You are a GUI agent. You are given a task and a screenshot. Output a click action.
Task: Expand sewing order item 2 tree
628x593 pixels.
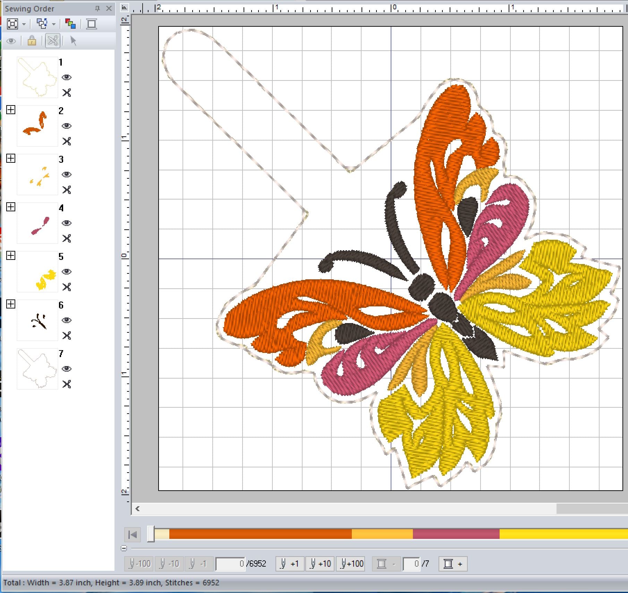coord(11,110)
